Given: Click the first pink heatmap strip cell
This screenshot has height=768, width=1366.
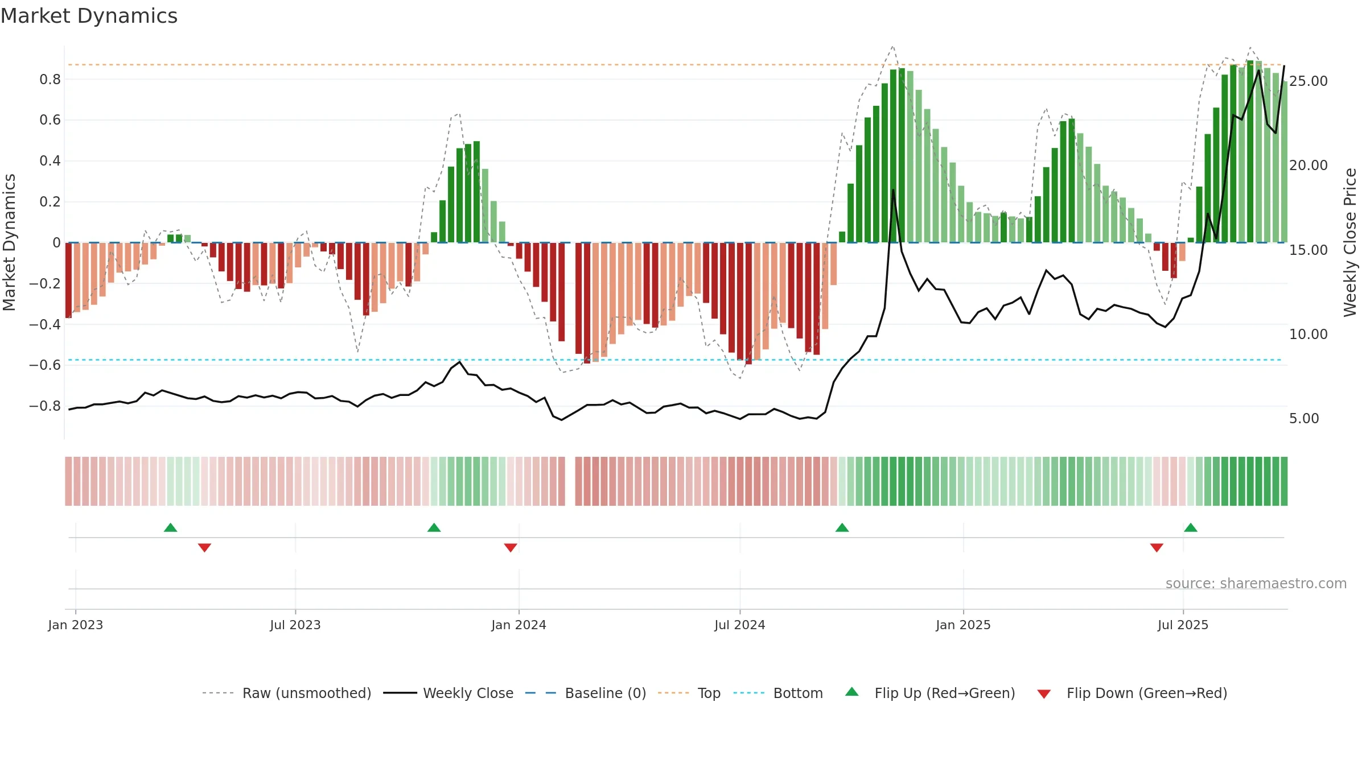Looking at the screenshot, I should pos(68,481).
